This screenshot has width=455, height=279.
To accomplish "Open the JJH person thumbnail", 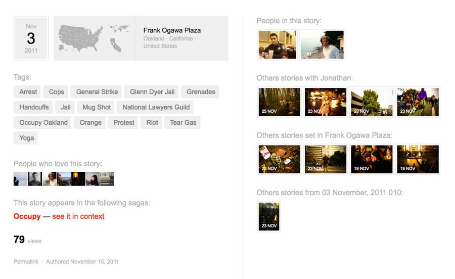I will click(322, 44).
